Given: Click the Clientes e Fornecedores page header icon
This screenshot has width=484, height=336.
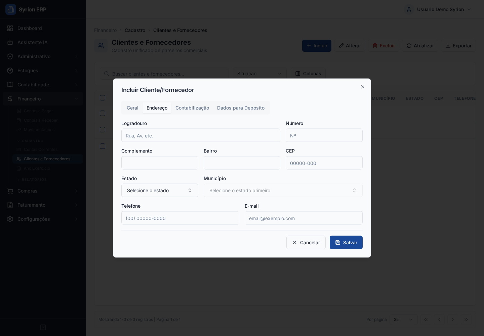Looking at the screenshot, I should tap(101, 46).
